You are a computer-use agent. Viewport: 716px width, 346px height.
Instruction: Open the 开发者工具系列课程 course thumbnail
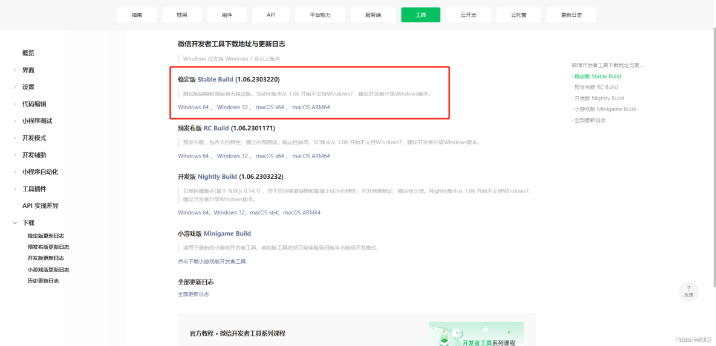pyautogui.click(x=477, y=334)
